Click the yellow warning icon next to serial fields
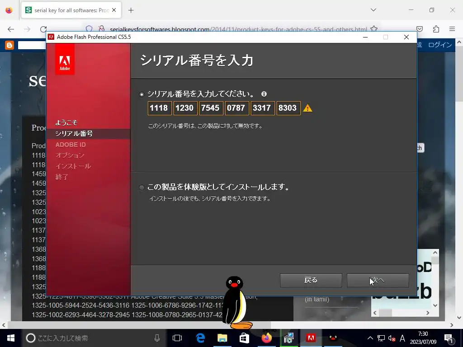This screenshot has width=463, height=347. 307,108
